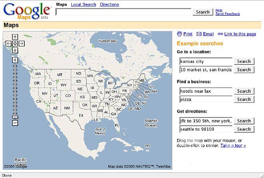Open the Help link

point(219,10)
